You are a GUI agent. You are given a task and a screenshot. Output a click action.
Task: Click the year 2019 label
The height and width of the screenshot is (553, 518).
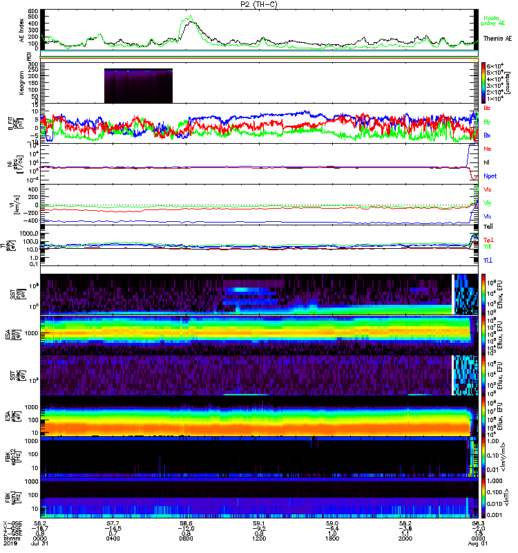coord(9,543)
